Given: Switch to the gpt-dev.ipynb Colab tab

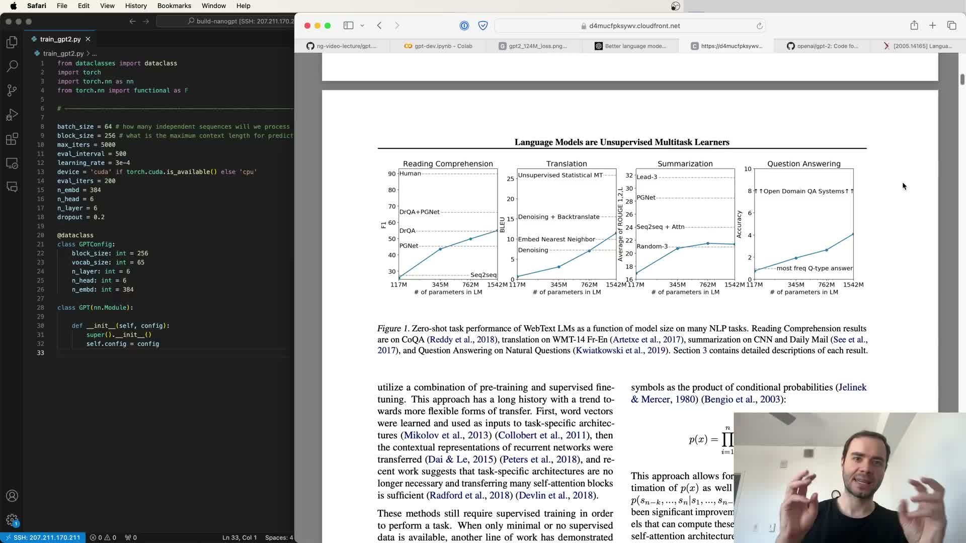Looking at the screenshot, I should click(x=438, y=46).
